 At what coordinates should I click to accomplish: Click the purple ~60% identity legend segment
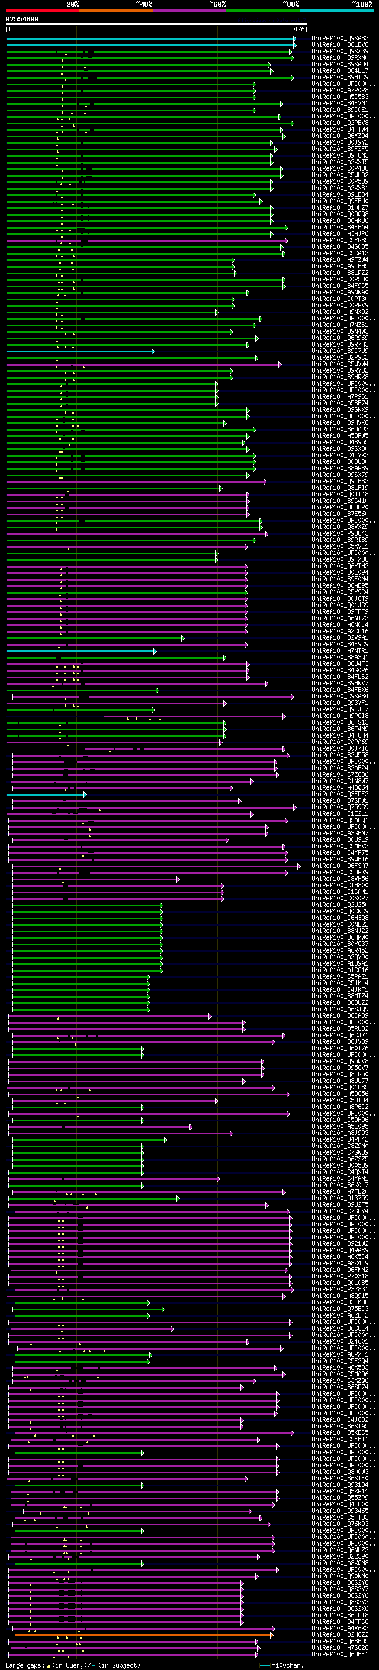pyautogui.click(x=190, y=11)
